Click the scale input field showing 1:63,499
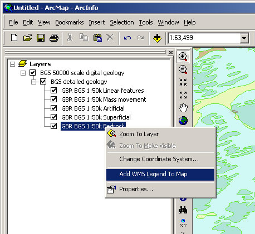This screenshot has width=255, height=234. (x=204, y=38)
